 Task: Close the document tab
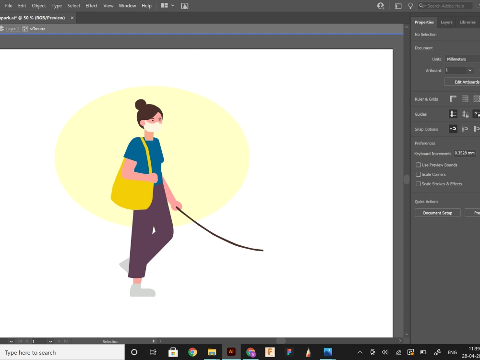pyautogui.click(x=72, y=18)
